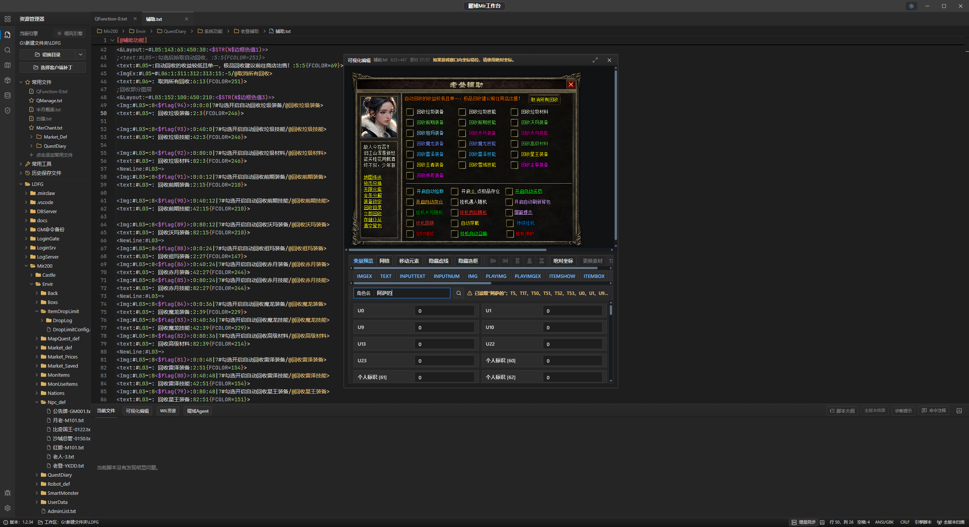Close the 辅助.txt editor tab

point(187,19)
